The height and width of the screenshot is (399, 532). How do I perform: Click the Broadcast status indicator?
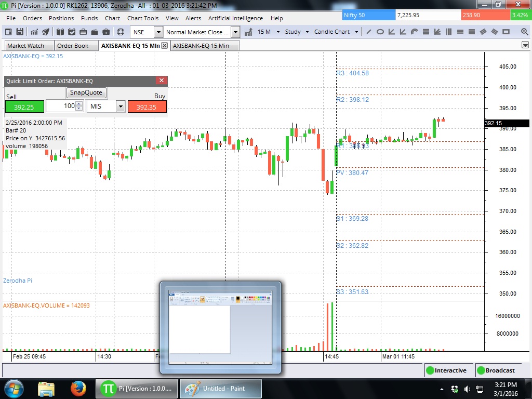496,370
